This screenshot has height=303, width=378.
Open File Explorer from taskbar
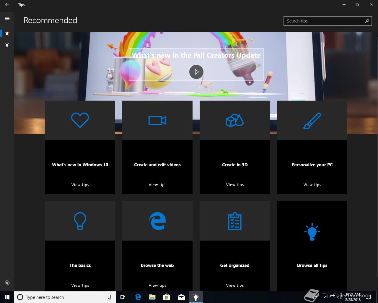click(152, 297)
